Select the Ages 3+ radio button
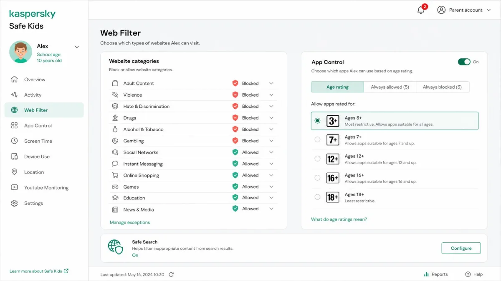The image size is (501, 281). point(317,121)
